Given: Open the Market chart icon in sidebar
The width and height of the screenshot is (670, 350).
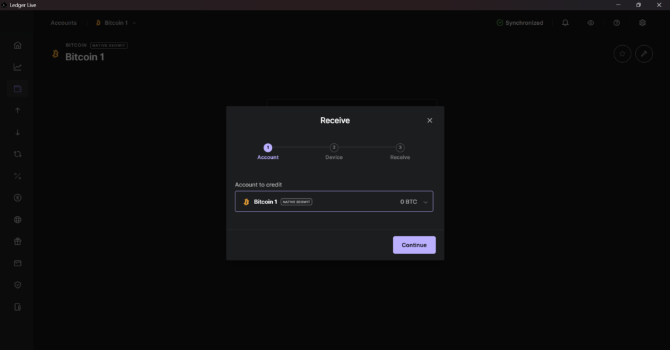Looking at the screenshot, I should point(18,67).
